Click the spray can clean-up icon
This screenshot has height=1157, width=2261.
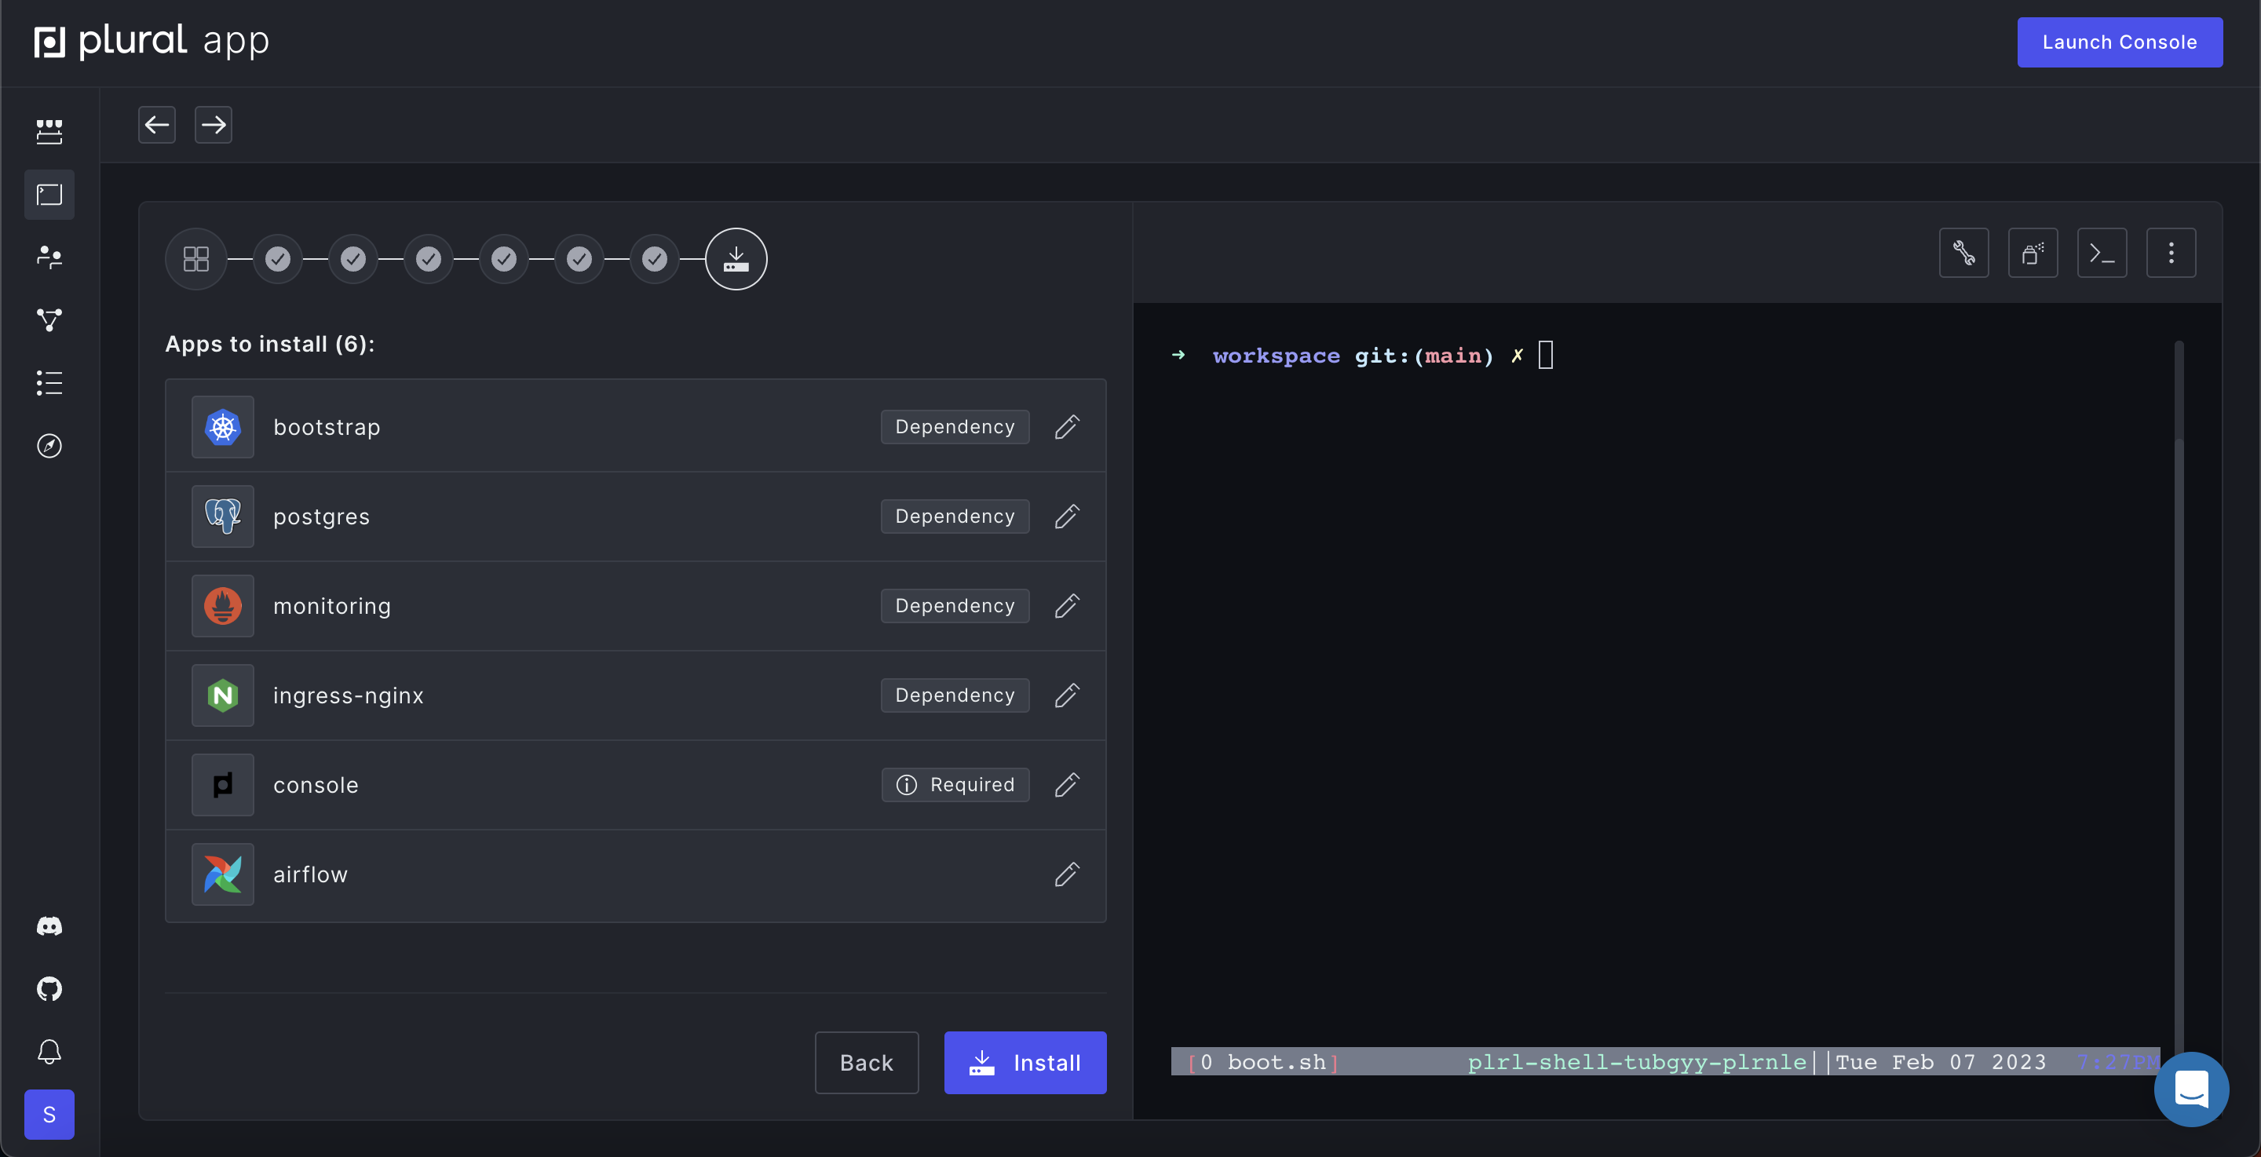pos(2033,254)
